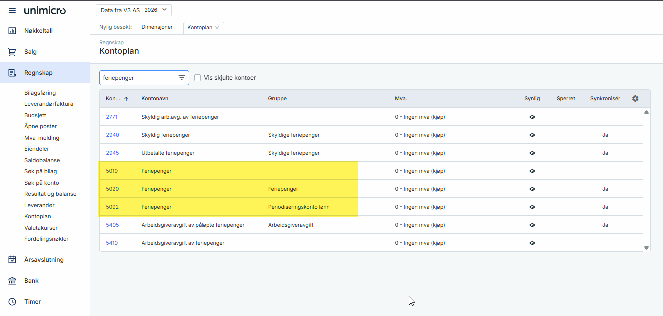Click into the feriepenger search field

pyautogui.click(x=136, y=78)
